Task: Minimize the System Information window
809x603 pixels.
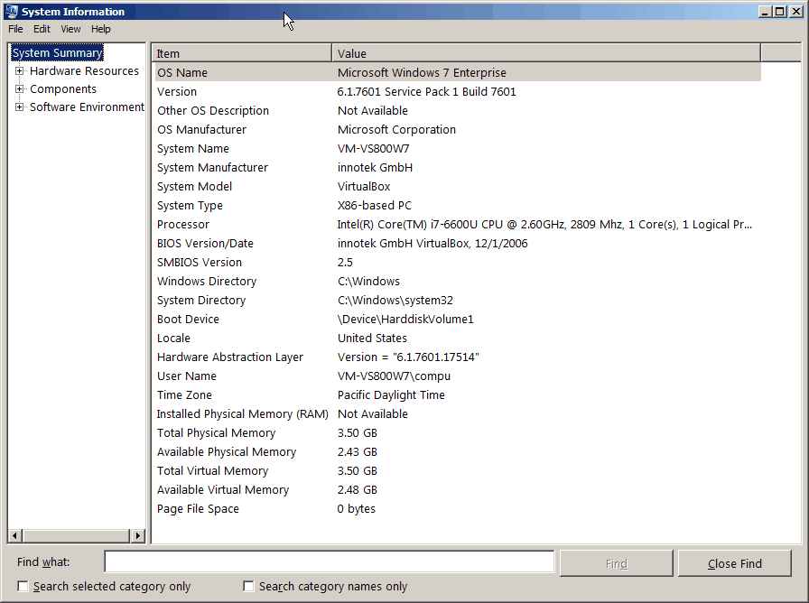Action: 766,12
